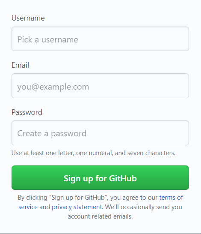The image size is (201, 234).
Task: Focus the Email input field
Action: (x=100, y=86)
